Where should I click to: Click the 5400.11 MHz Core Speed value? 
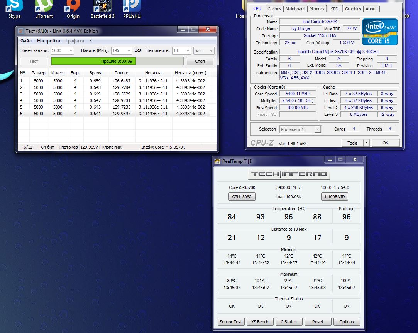coord(298,94)
